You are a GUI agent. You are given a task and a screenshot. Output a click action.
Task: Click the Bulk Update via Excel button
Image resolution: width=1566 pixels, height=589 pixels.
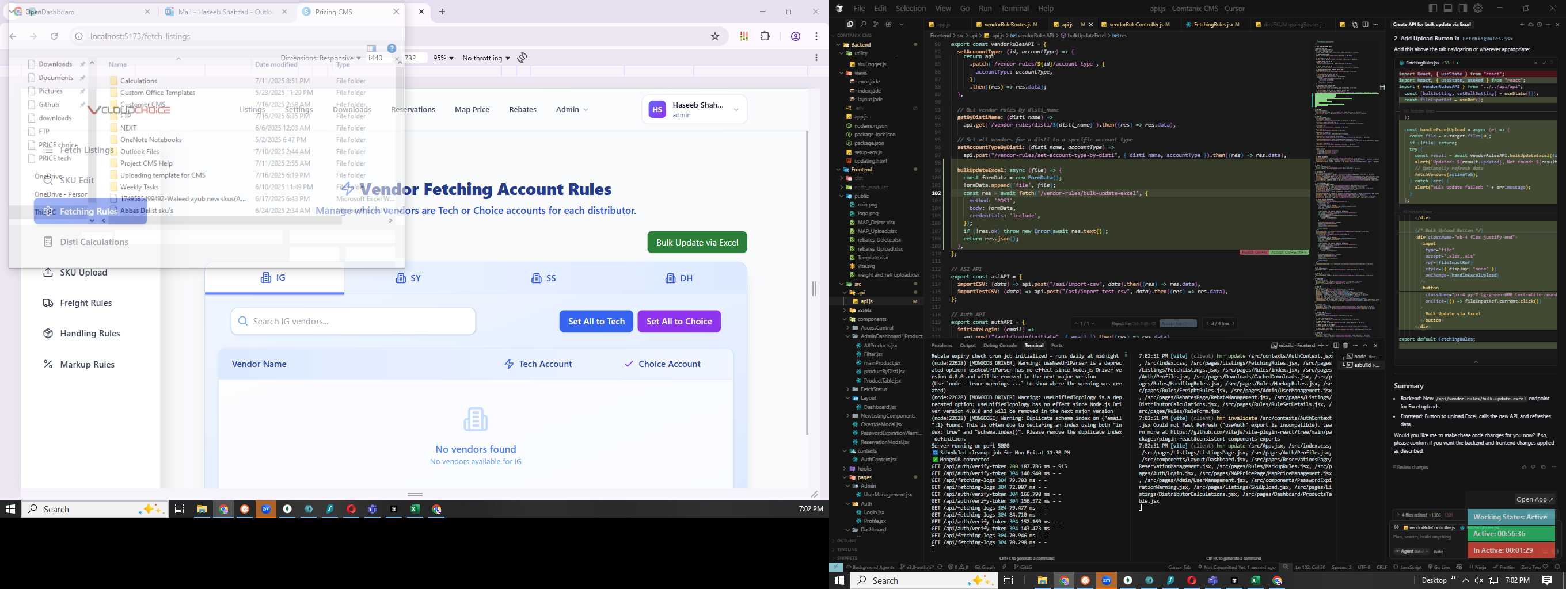point(697,242)
